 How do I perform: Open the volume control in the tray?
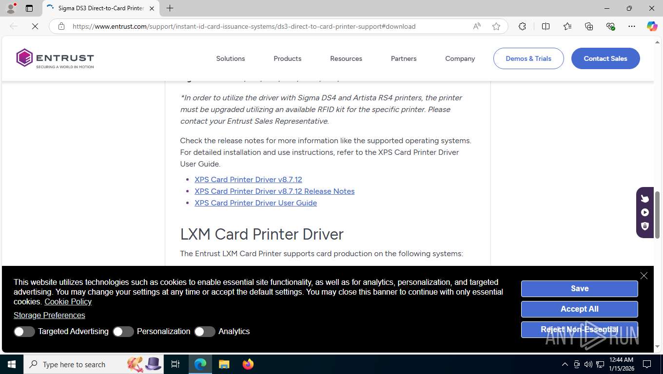point(588,364)
